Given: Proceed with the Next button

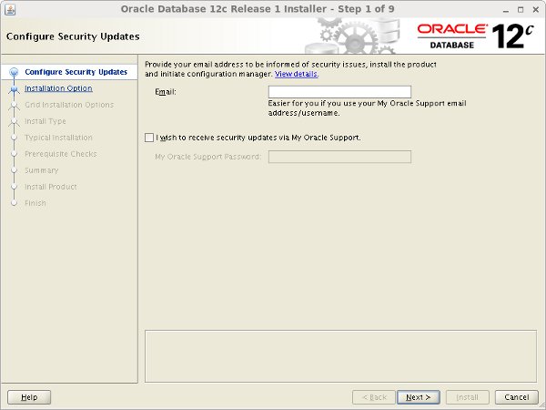Looking at the screenshot, I should click(419, 397).
